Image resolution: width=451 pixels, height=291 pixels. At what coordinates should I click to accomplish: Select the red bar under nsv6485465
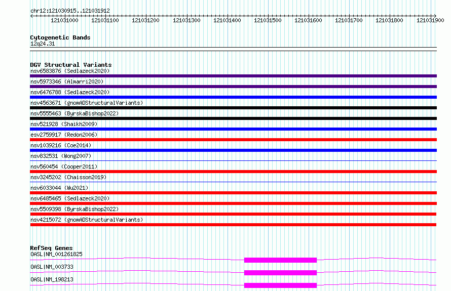click(x=233, y=203)
